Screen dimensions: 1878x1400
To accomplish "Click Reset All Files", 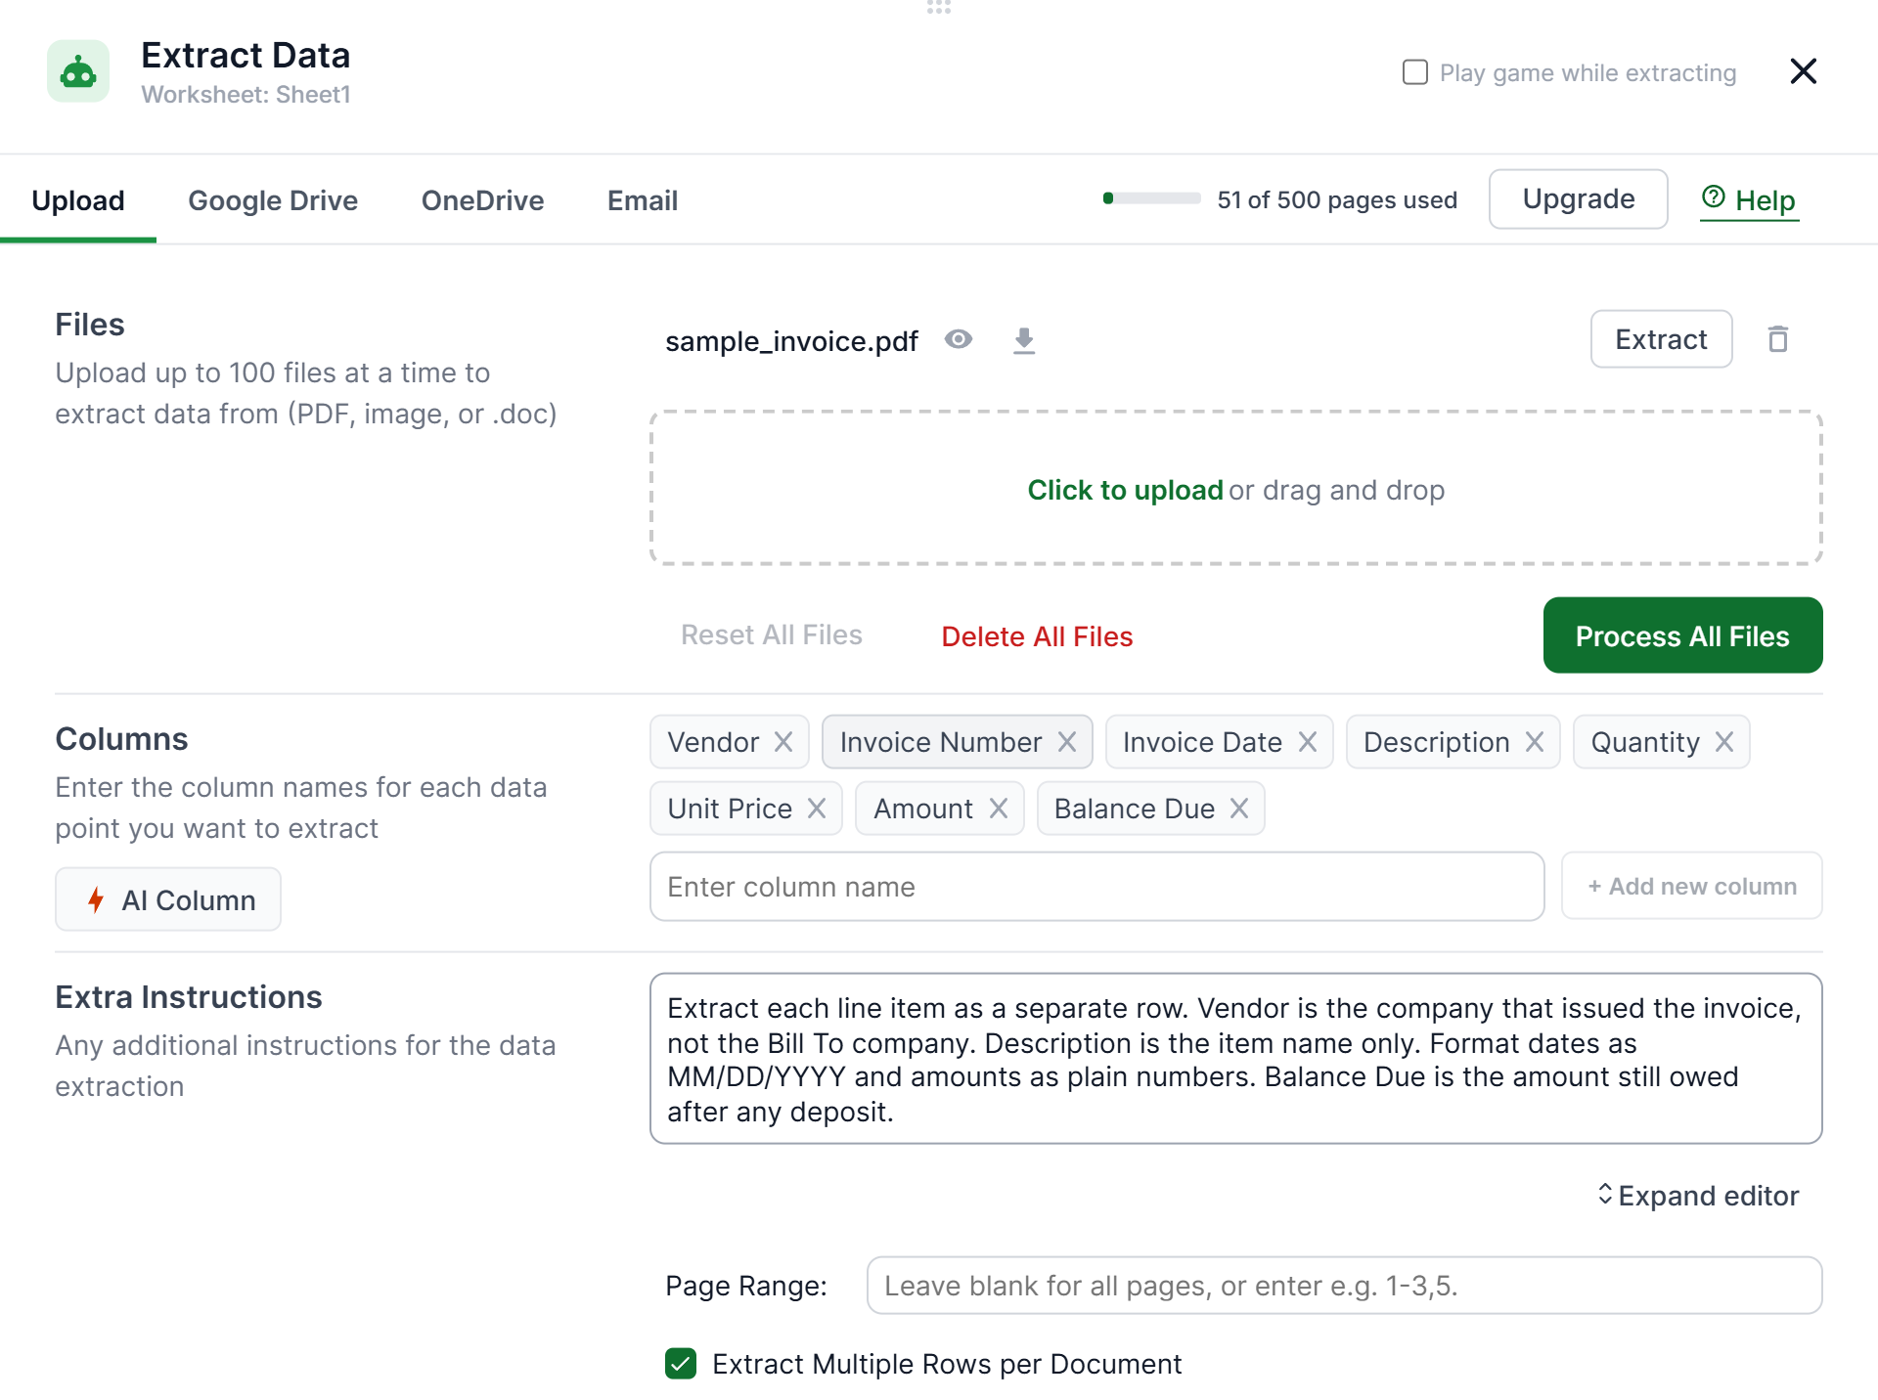I will pos(772,635).
